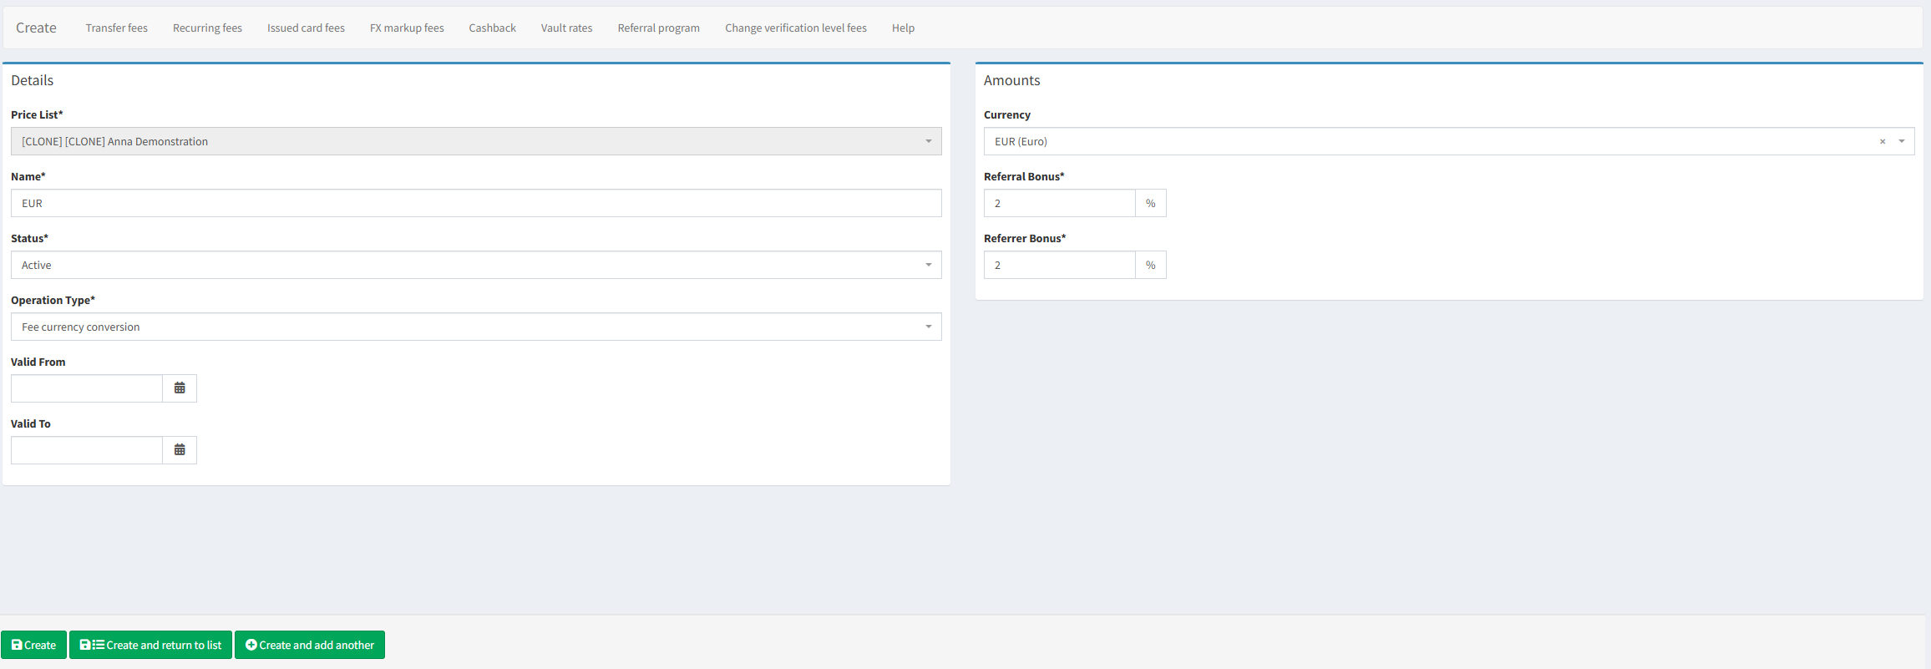
Task: Focus the Referral Bonus input field
Action: coord(1059,203)
